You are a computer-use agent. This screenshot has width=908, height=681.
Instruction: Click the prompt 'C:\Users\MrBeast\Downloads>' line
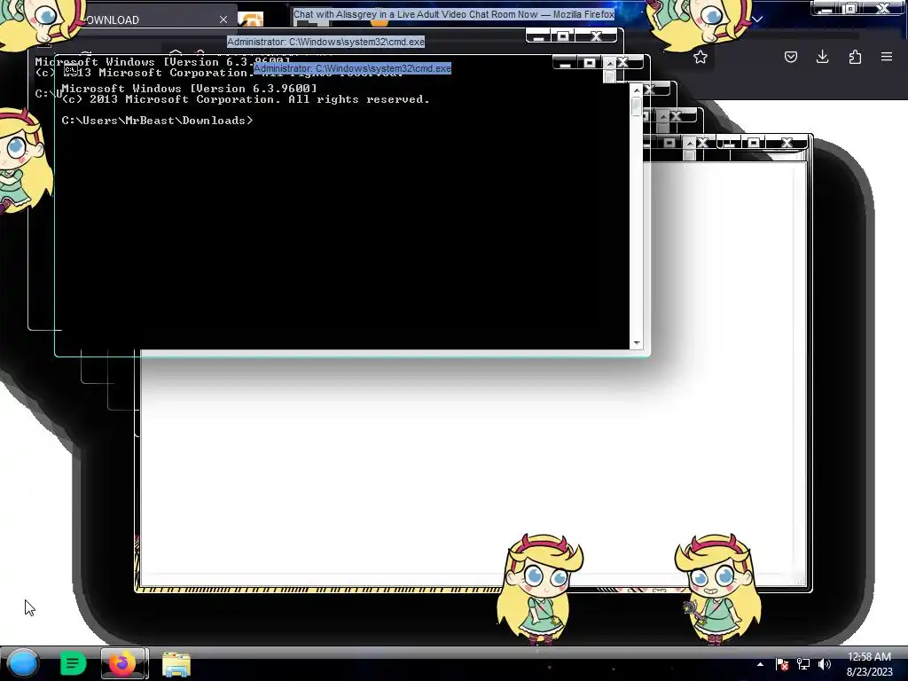pyautogui.click(x=157, y=121)
